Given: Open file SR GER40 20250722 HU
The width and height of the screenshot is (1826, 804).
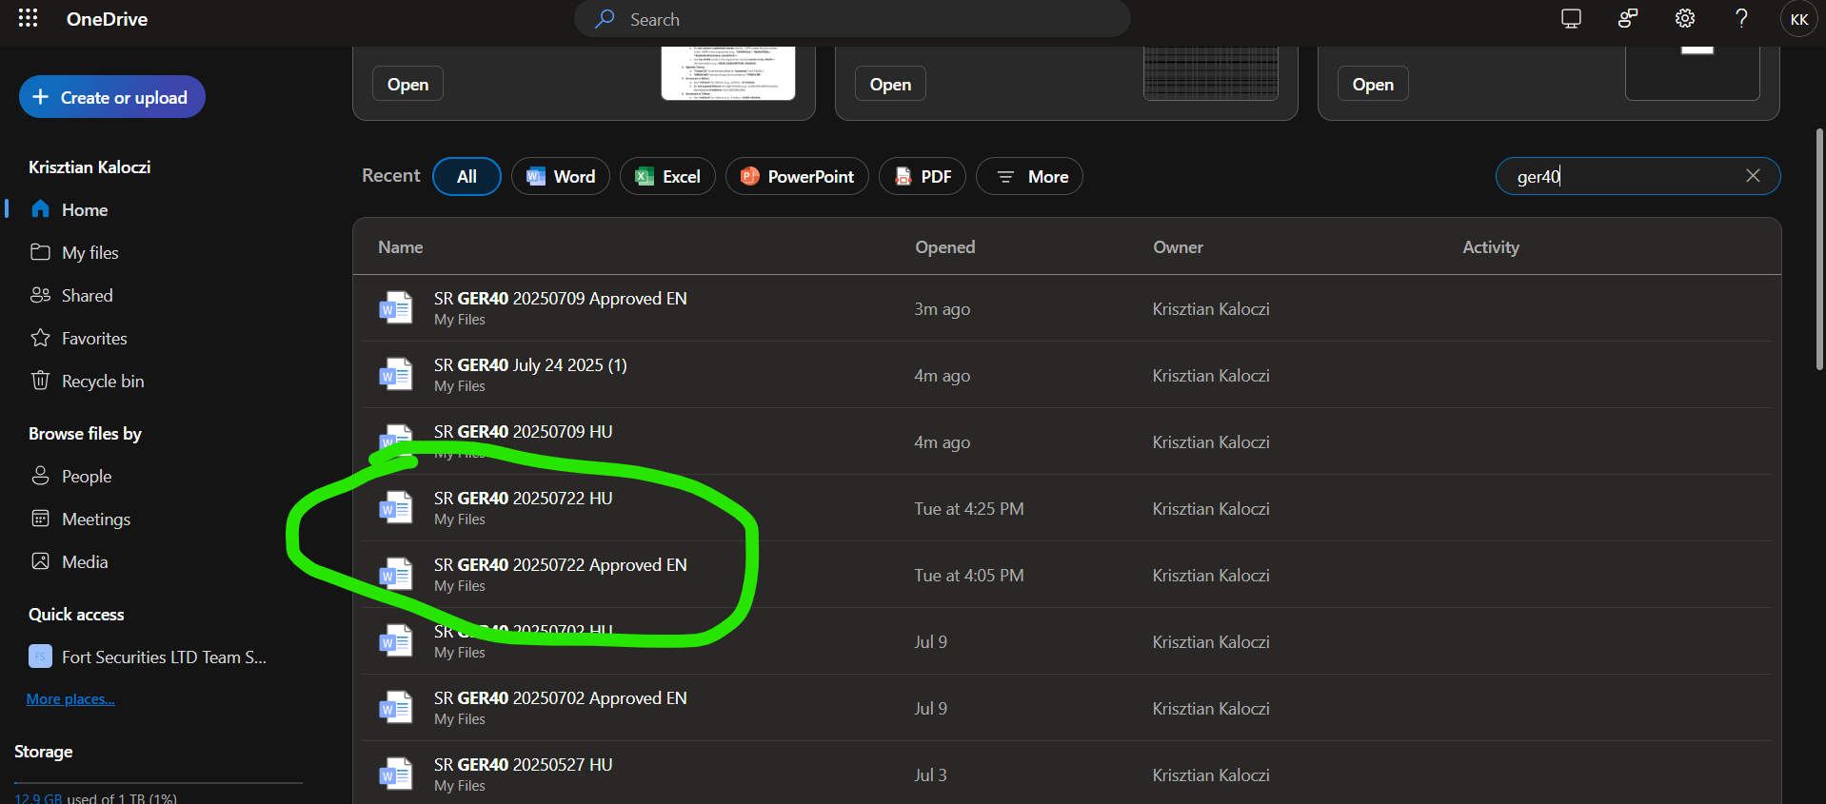Looking at the screenshot, I should coord(523,498).
